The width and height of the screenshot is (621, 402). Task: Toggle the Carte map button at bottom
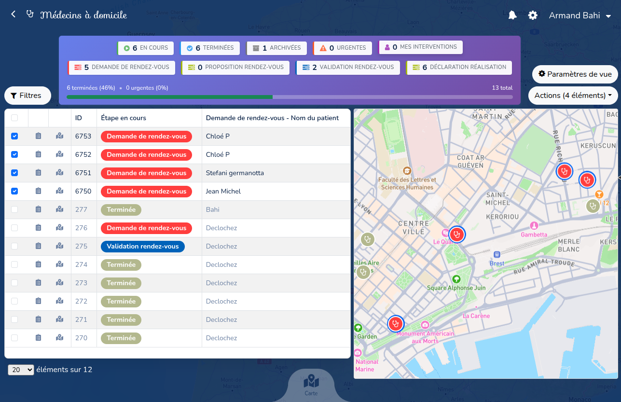(311, 385)
